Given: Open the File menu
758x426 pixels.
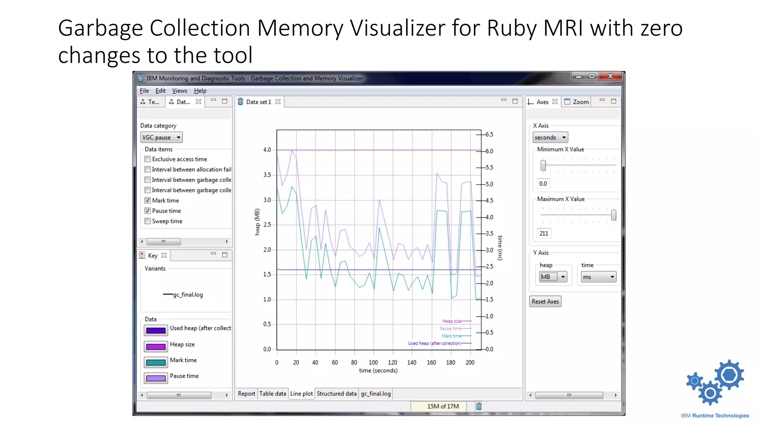Looking at the screenshot, I should (x=144, y=91).
